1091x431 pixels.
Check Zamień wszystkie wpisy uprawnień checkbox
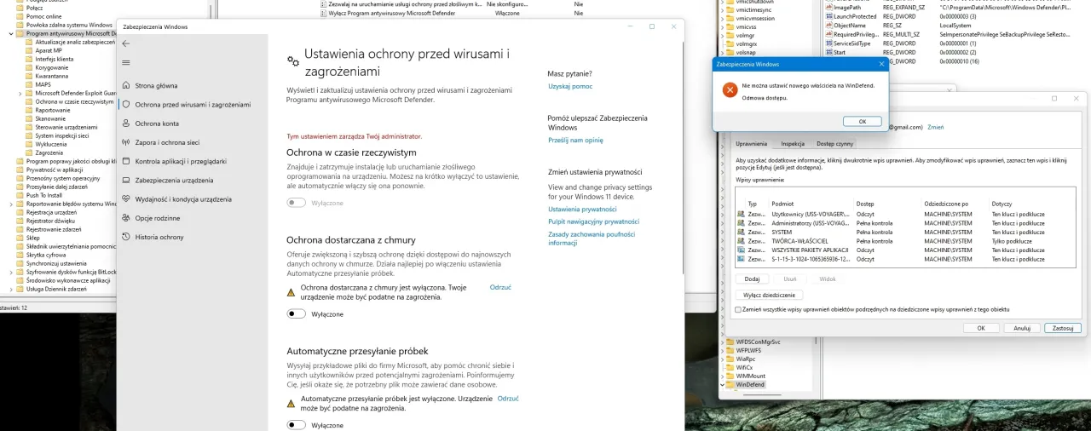pyautogui.click(x=738, y=310)
